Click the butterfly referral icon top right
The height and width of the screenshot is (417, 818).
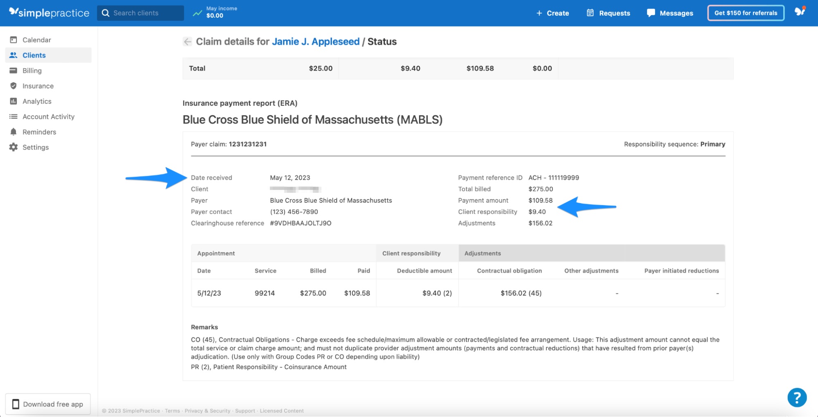pos(800,13)
